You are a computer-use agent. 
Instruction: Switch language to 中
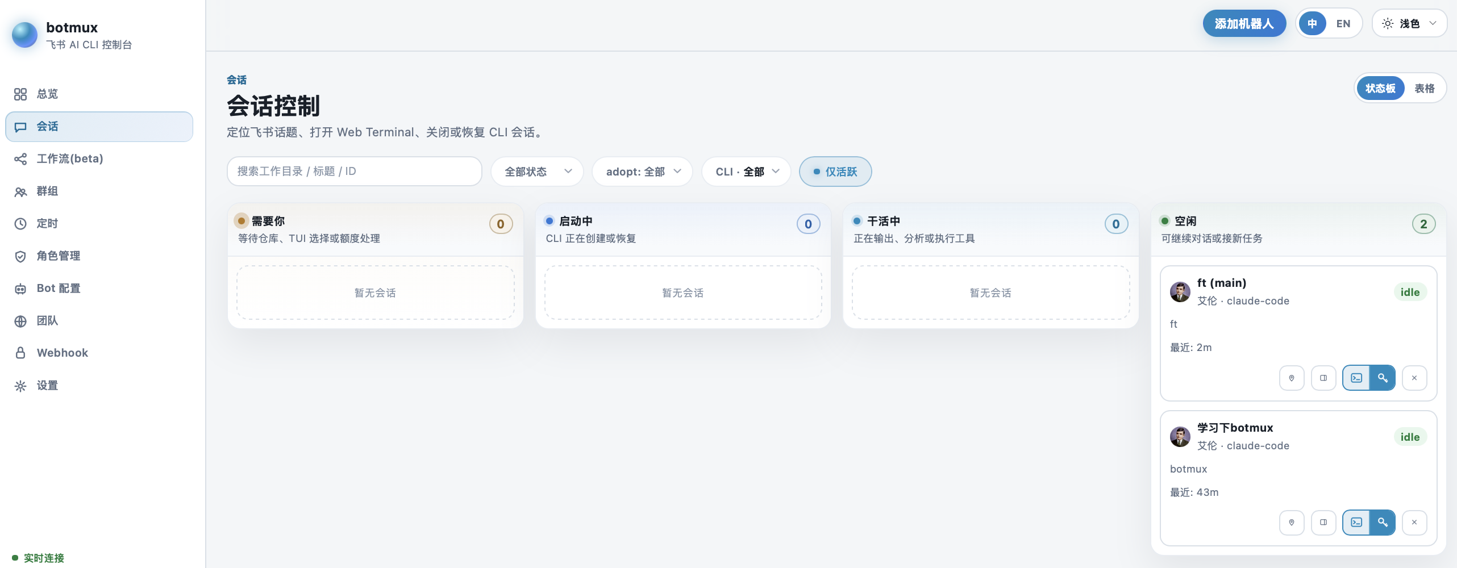pos(1312,23)
